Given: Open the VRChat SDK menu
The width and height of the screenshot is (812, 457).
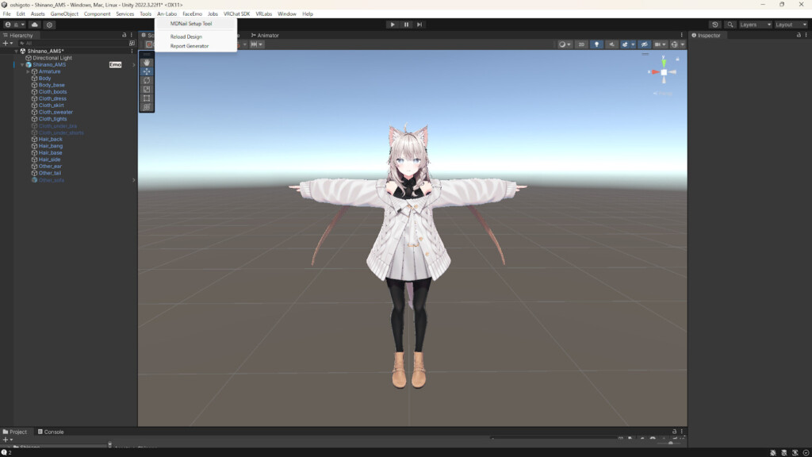Looking at the screenshot, I should (236, 14).
